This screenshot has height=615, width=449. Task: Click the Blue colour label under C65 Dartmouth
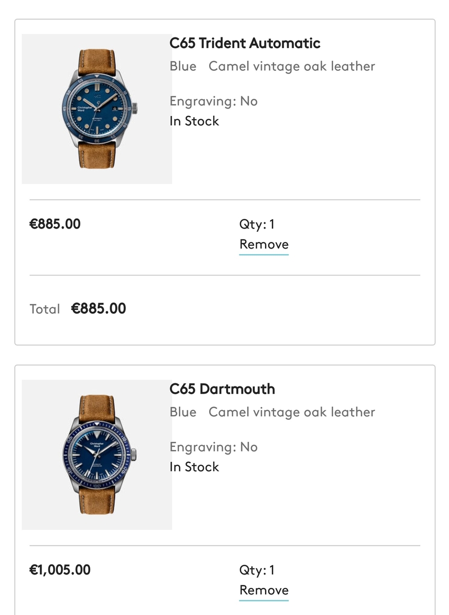pyautogui.click(x=183, y=413)
